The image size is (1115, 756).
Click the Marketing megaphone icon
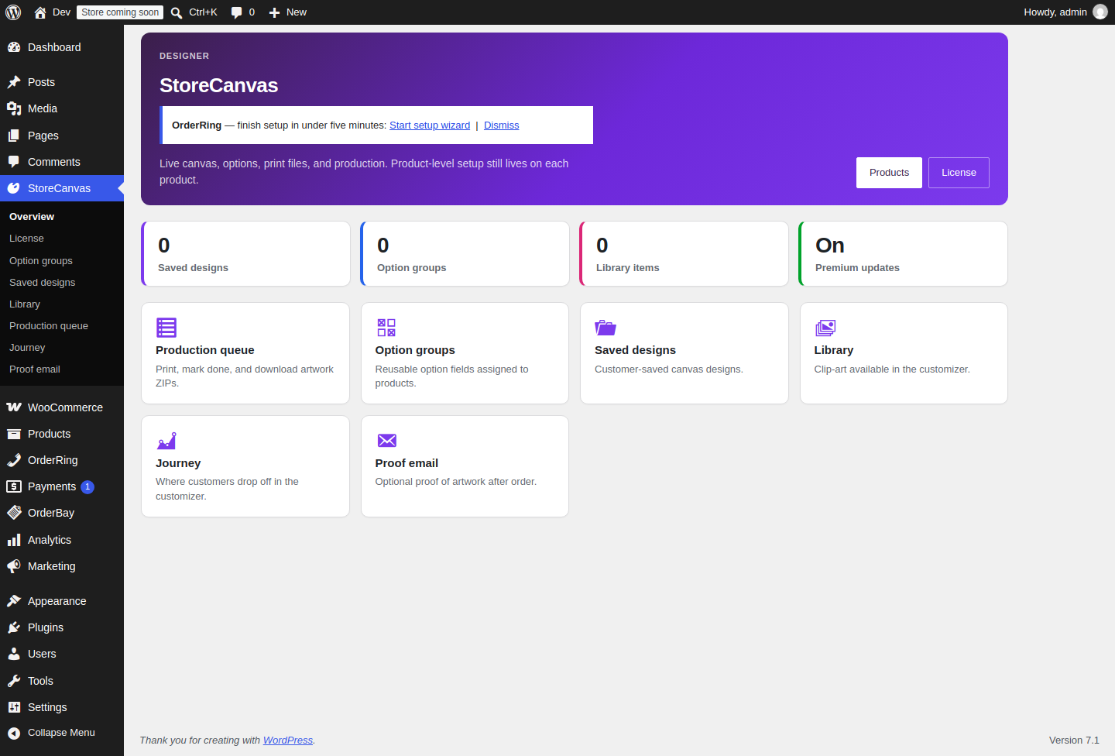coord(14,566)
